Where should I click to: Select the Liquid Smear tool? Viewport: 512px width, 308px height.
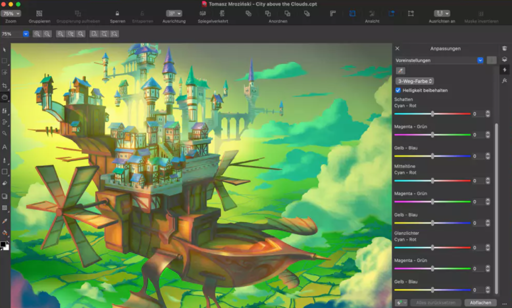[4, 122]
